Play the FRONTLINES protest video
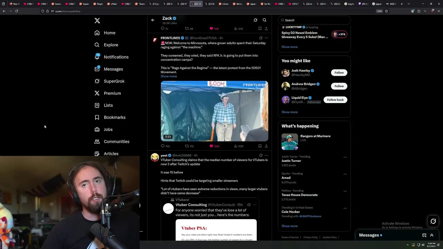Screen dimensions: 443x249 [x=214, y=111]
